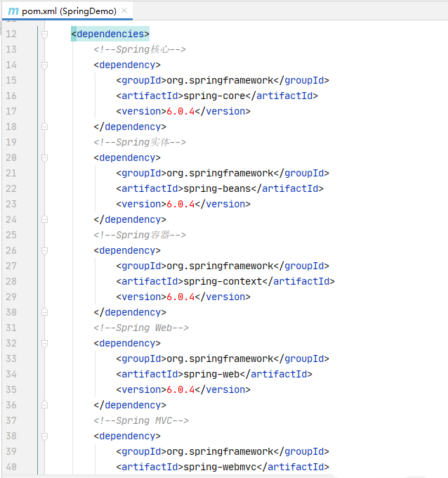Collapse the dependencies block on line 12
Screen dimensions: 448x478
point(44,34)
